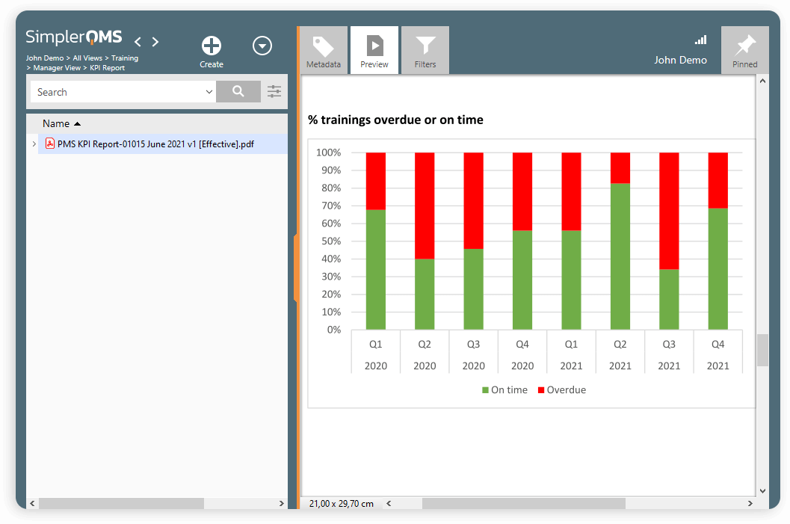Click the activity bar-chart icon beside John Demo
Screen dimensions: 790x524
[700, 40]
